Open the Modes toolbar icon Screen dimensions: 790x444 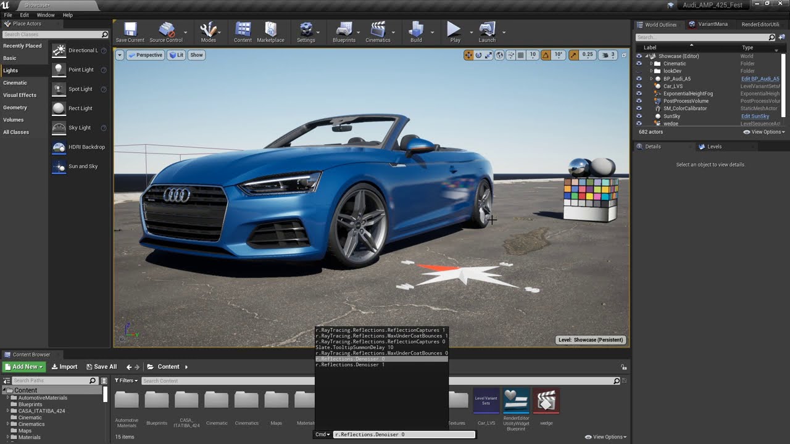click(x=209, y=32)
